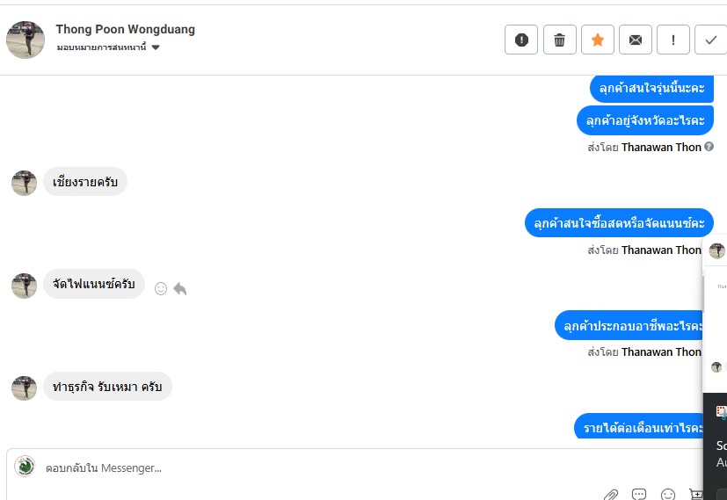727x500 pixels.
Task: Select the ลูกค้าอยู่จังหวัดอะไรคะ sent message
Action: [x=645, y=120]
